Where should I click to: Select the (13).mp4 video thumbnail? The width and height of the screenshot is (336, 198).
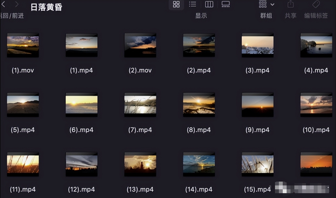click(140, 164)
